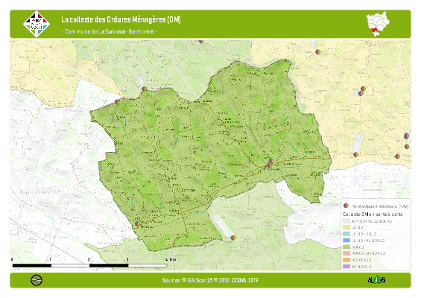This screenshot has height=298, width=421.
Task: Select the purple Vendredi legend swatch
Action: [346, 266]
